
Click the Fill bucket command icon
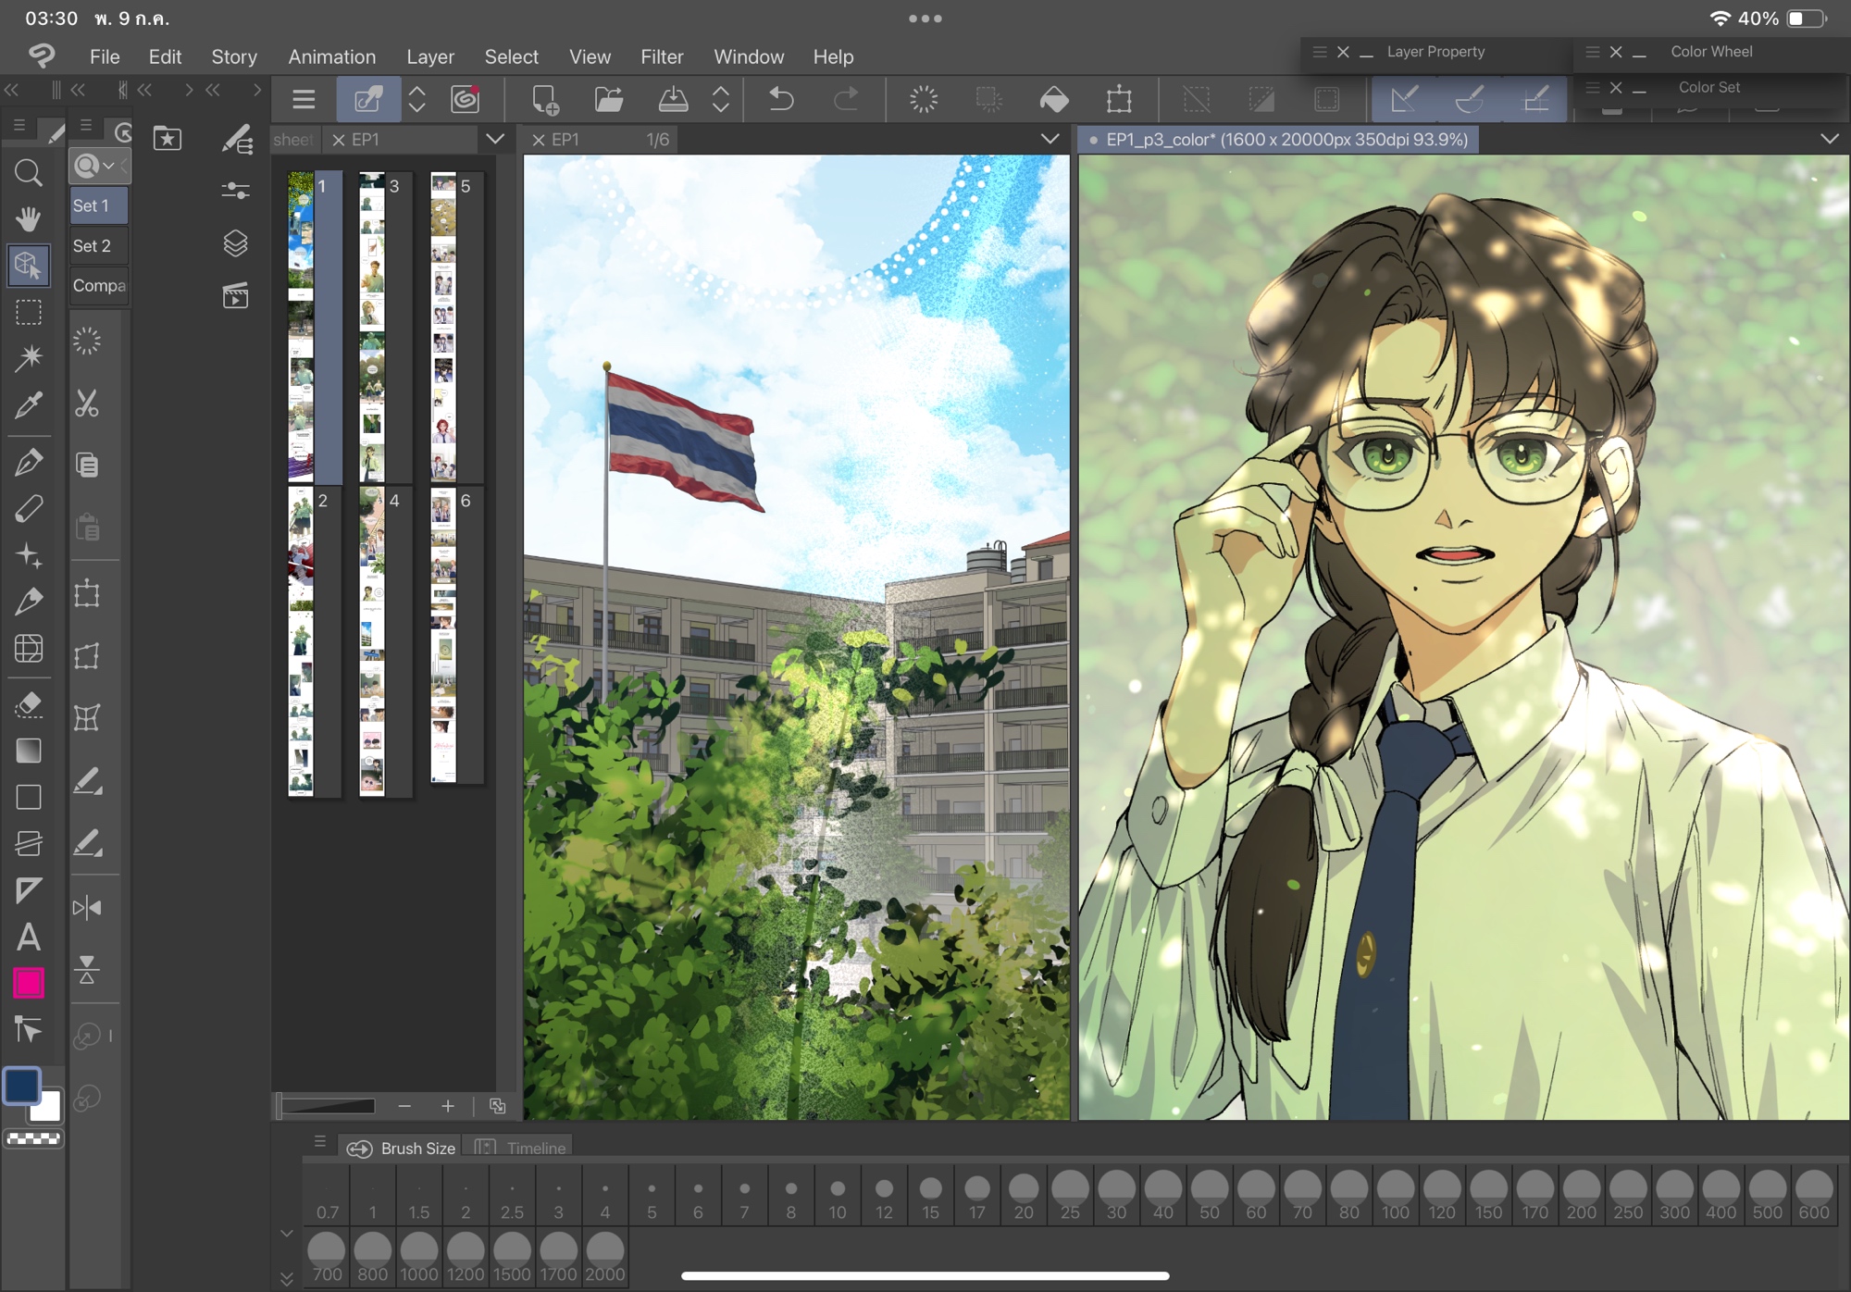coord(1054,99)
